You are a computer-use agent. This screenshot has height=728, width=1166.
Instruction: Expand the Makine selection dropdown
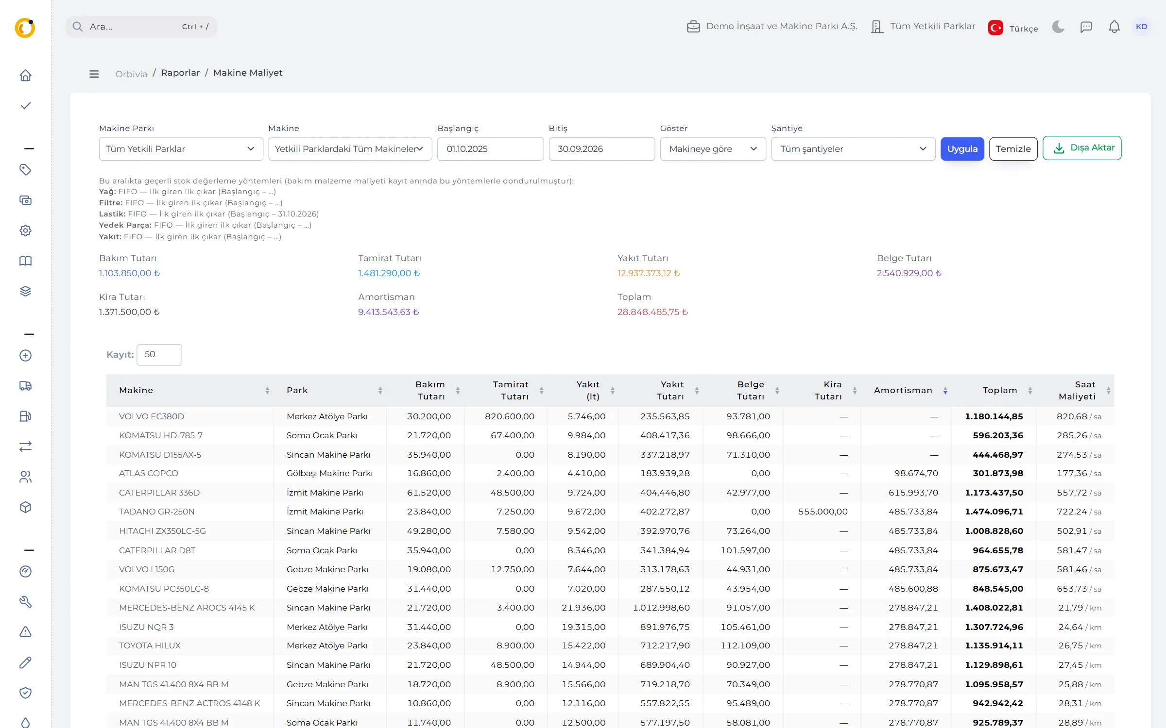pyautogui.click(x=350, y=149)
